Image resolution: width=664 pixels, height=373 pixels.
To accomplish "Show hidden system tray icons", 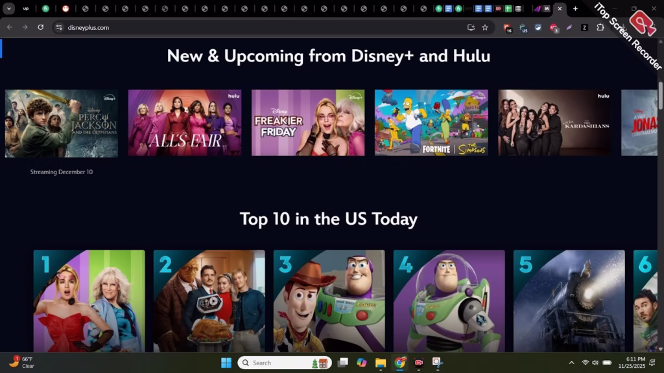I will click(571, 363).
